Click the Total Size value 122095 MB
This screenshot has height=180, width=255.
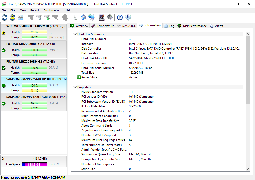click(x=136, y=73)
